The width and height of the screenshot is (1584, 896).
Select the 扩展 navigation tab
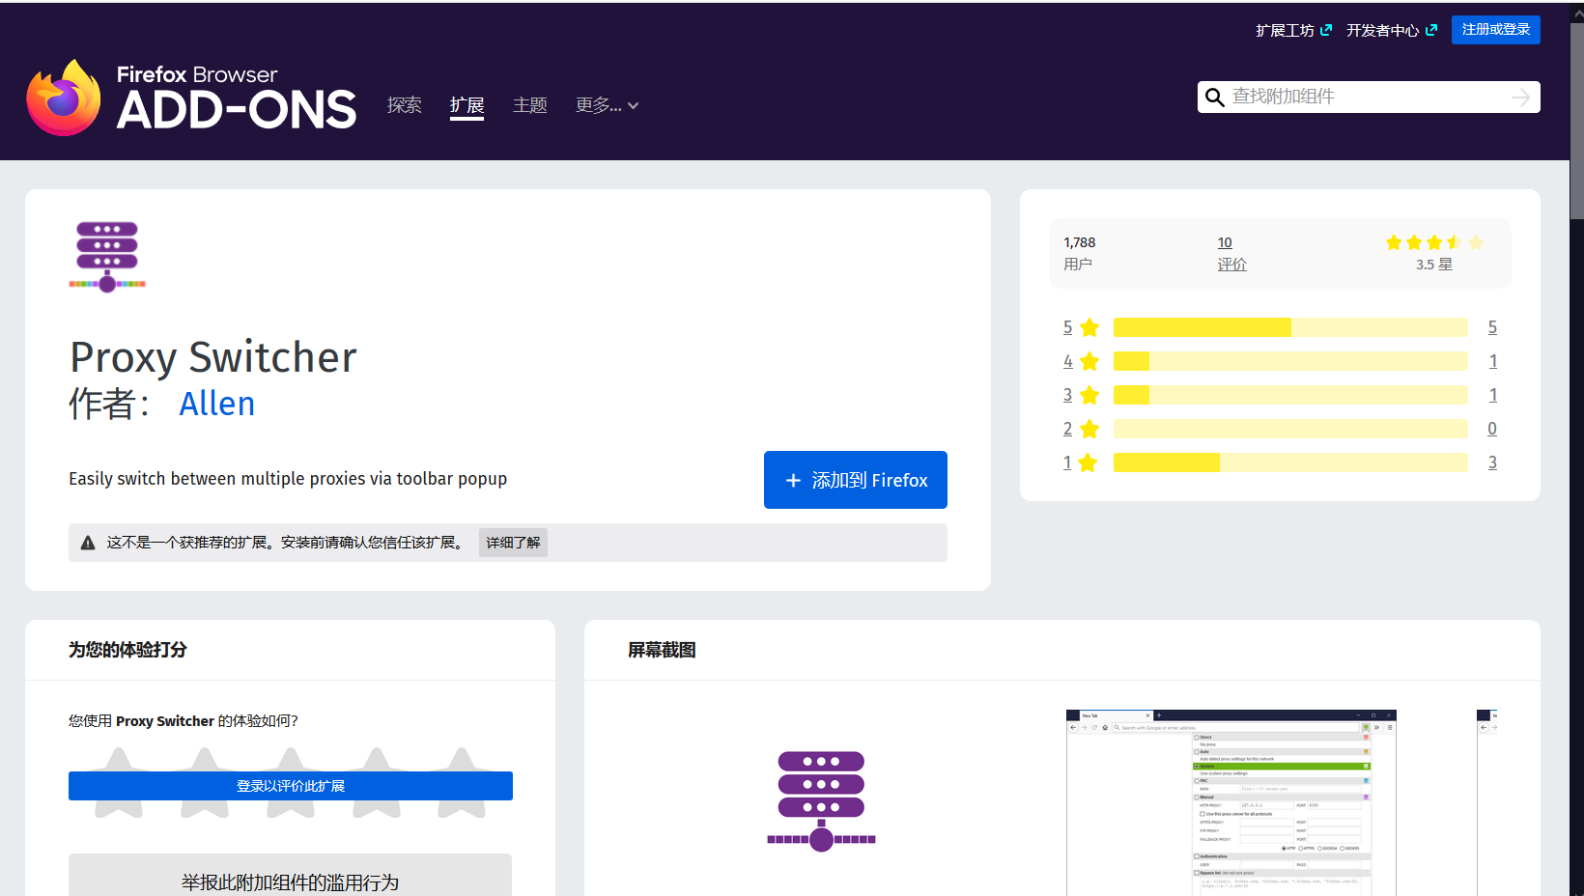pos(467,105)
